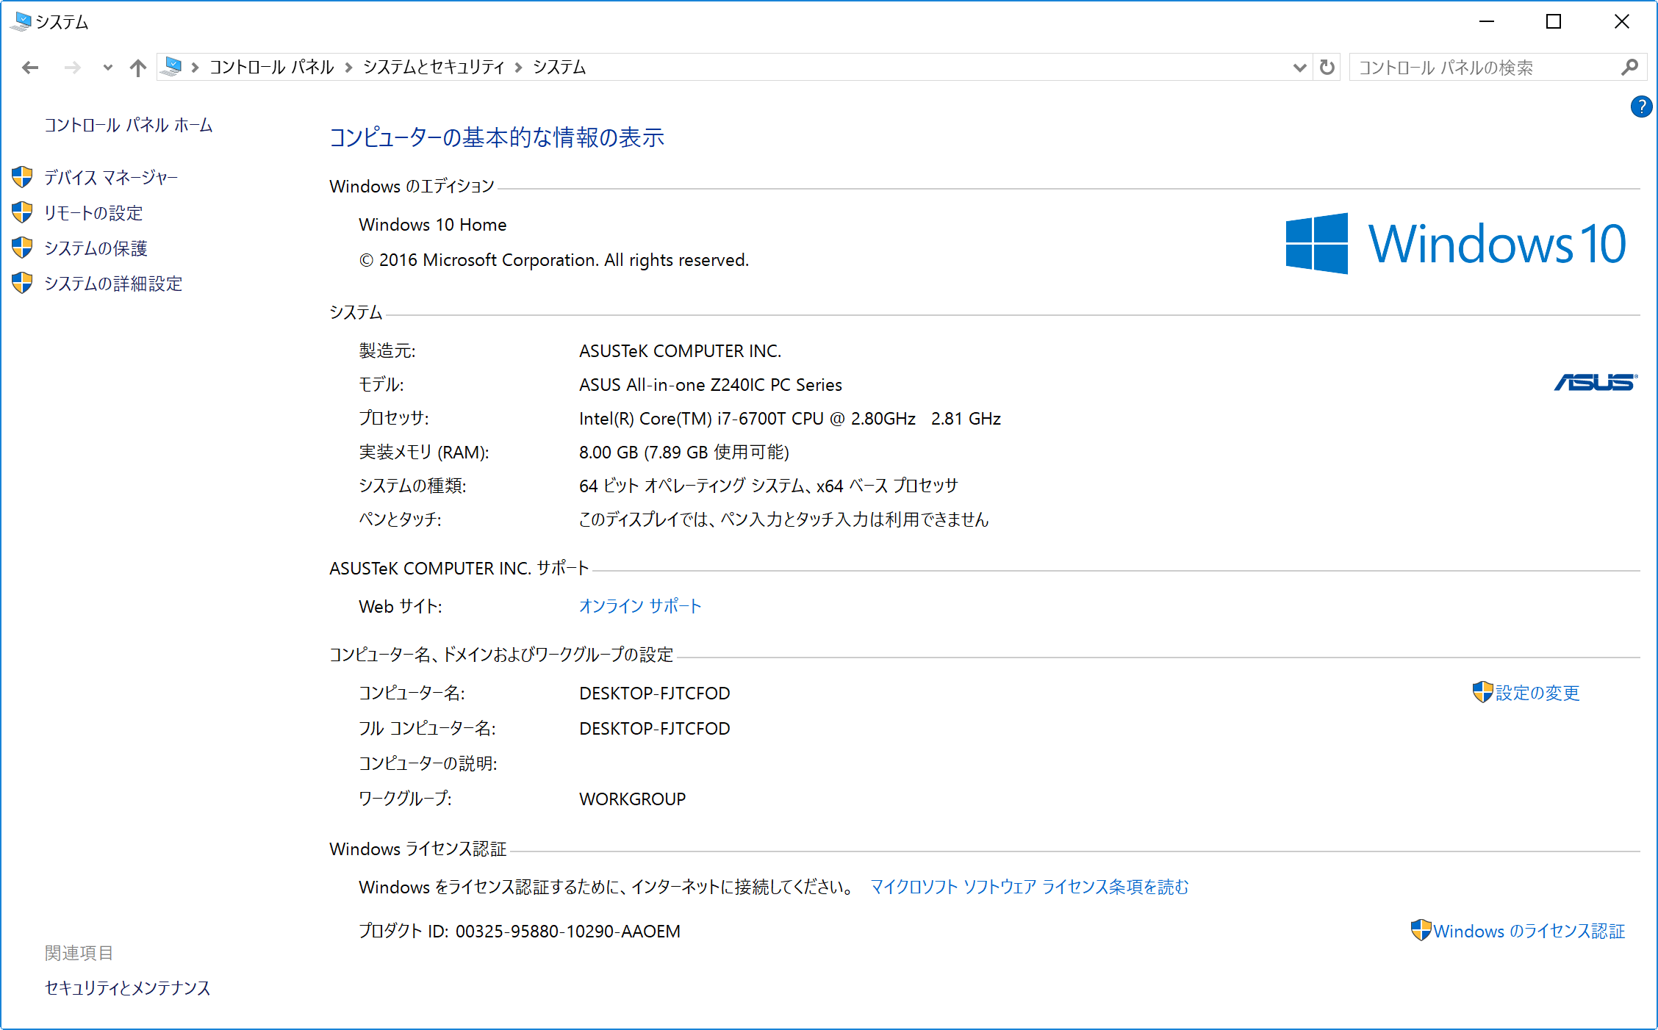Click heading コンピューターの基本的な情報の表示
Screen dimensions: 1658x1030
pos(496,137)
